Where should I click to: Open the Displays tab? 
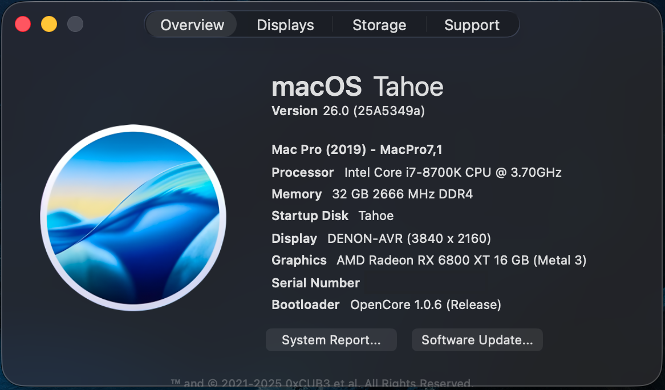click(285, 25)
